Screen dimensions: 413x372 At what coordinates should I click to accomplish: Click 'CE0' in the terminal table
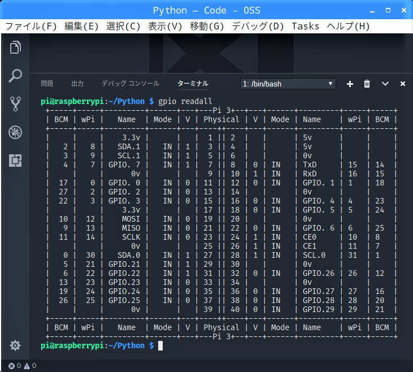(x=310, y=237)
